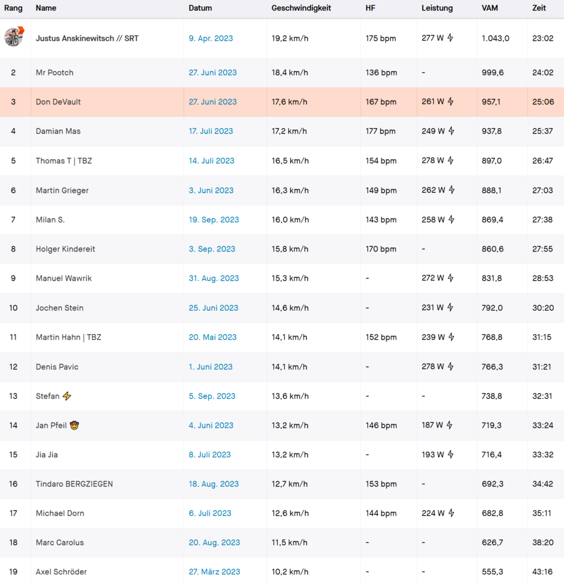Click the name Mr Pootch

pos(54,72)
